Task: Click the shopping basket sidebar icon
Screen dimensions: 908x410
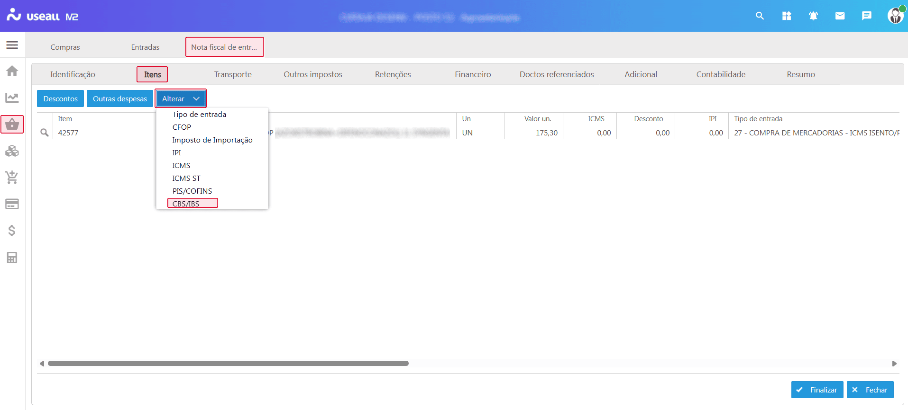Action: 12,125
